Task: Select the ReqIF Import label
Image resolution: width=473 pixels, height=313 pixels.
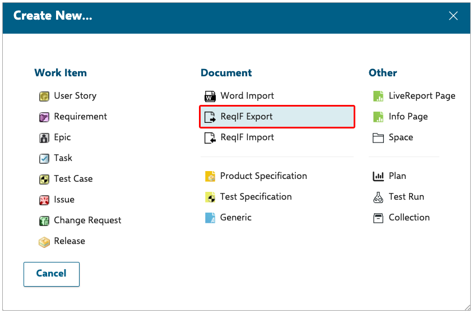Action: click(247, 137)
